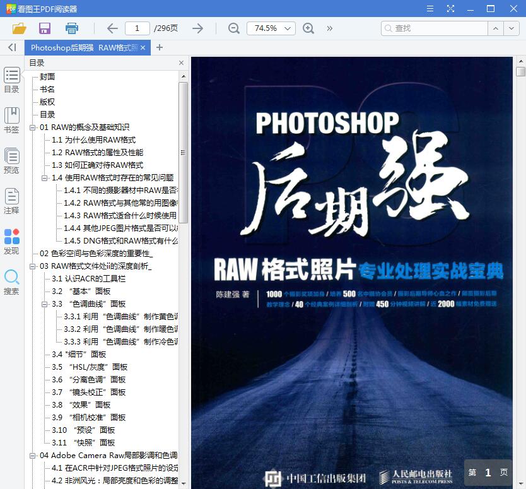Find previous search result arrow
Viewport: 526px width, 489px height.
point(496,28)
